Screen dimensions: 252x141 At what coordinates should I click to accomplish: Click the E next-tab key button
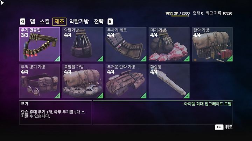[x=110, y=22]
